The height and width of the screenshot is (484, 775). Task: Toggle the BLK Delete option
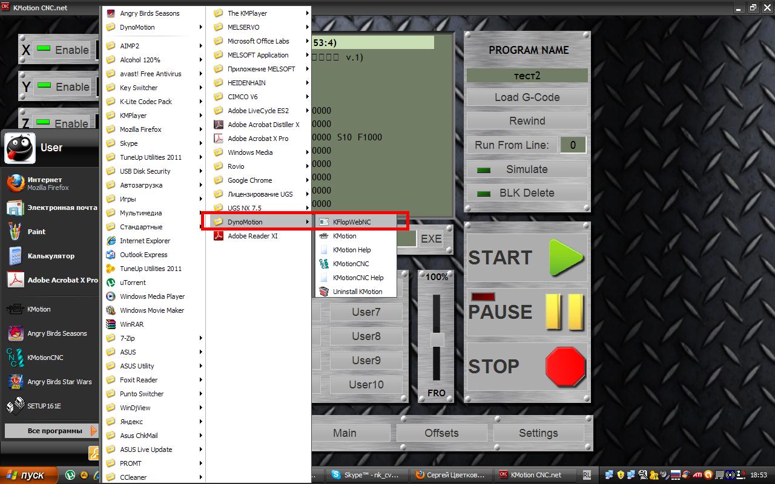pyautogui.click(x=527, y=193)
